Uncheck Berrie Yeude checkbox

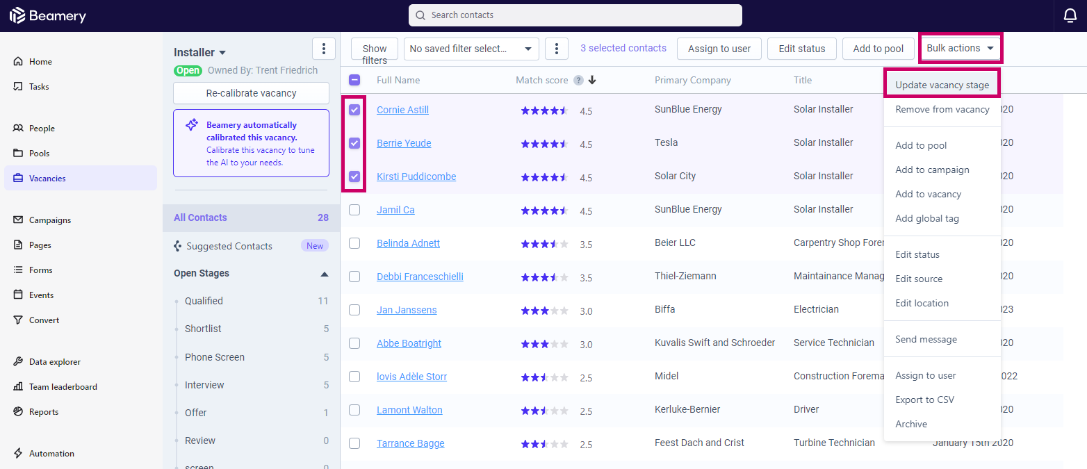pyautogui.click(x=354, y=143)
